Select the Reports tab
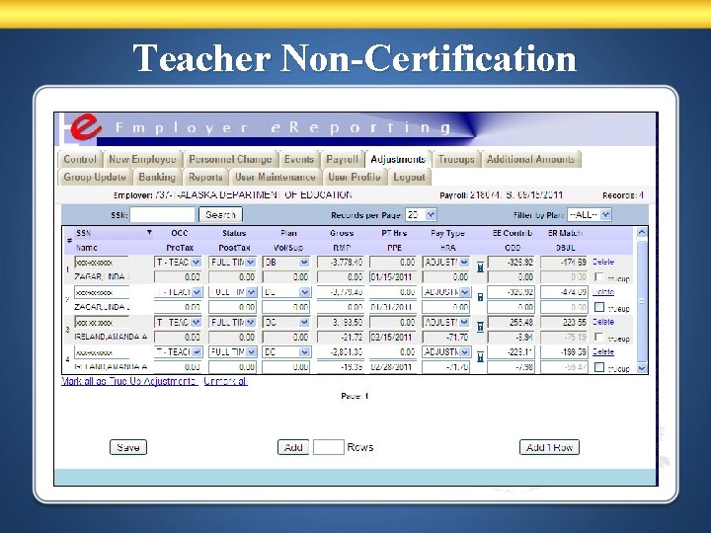 pyautogui.click(x=205, y=177)
